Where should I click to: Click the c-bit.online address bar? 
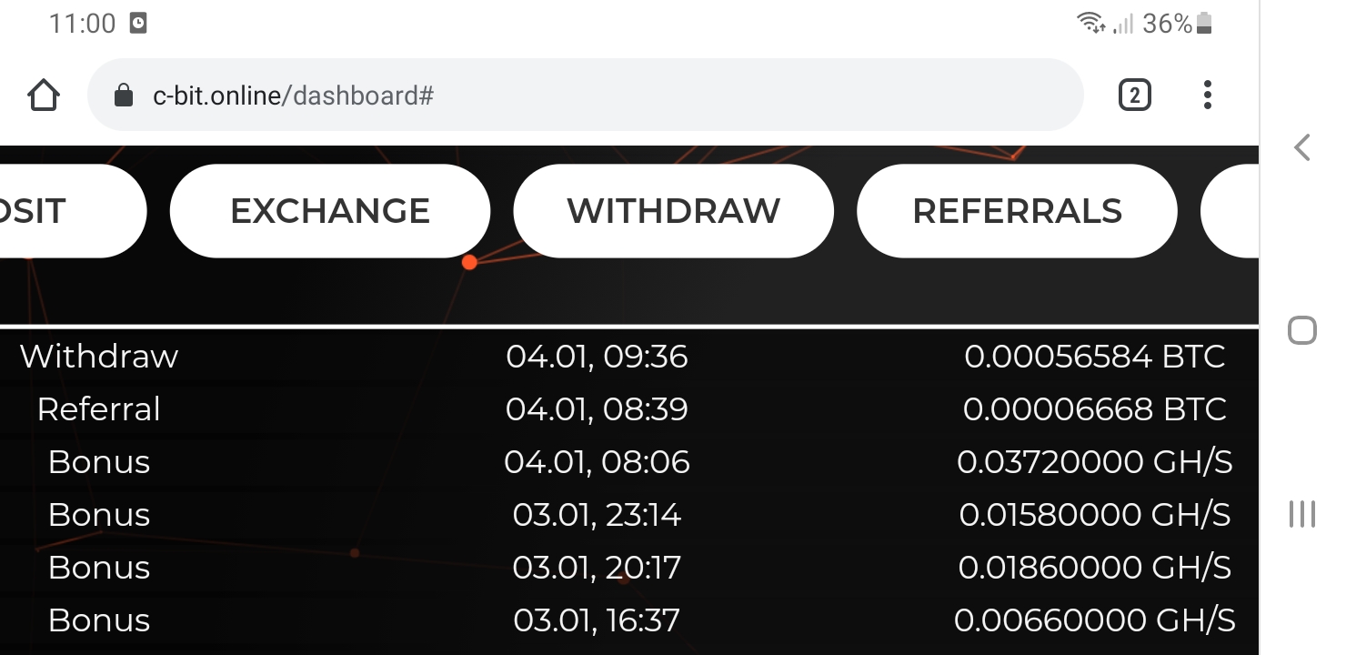(586, 95)
